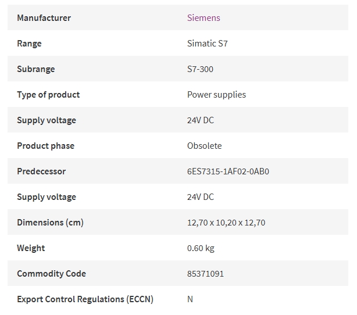Click the Subrange label
Image resolution: width=357 pixels, height=315 pixels.
(36, 69)
